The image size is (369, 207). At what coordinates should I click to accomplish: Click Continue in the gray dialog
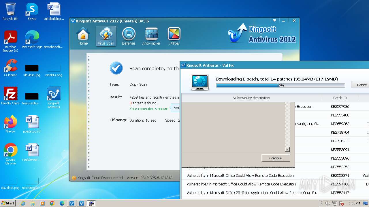[x=276, y=158]
